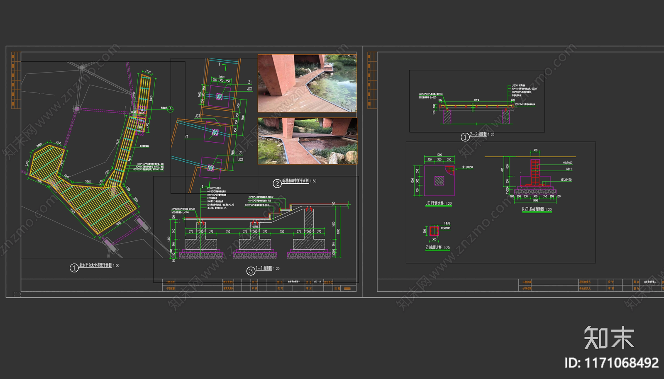Select the title 亲水平台龙骨布置平面图 1:50
Image resolution: width=664 pixels, height=379 pixels.
coord(99,265)
